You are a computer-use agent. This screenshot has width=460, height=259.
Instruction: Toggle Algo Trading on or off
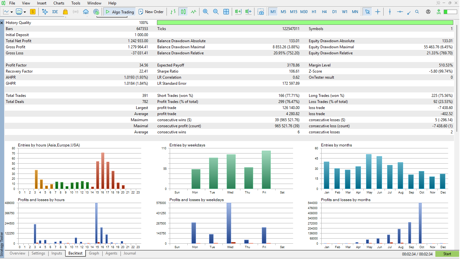(x=119, y=12)
